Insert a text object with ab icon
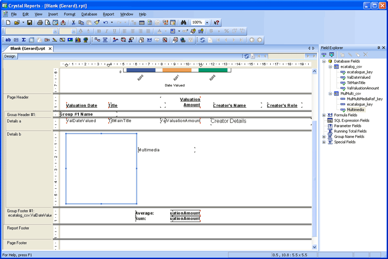Image resolution: width=388 pixels, height=259 pixels. coord(8,40)
